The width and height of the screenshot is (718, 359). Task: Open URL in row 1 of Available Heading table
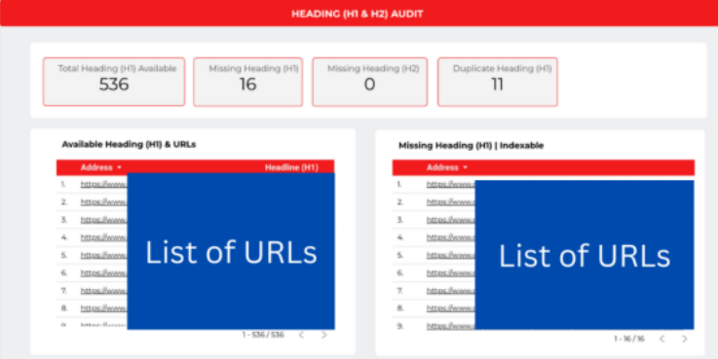[104, 184]
